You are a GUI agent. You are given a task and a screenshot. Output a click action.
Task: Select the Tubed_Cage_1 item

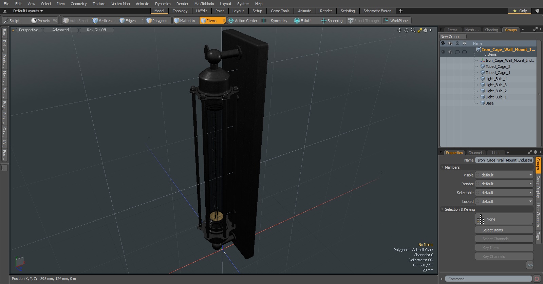pos(498,73)
